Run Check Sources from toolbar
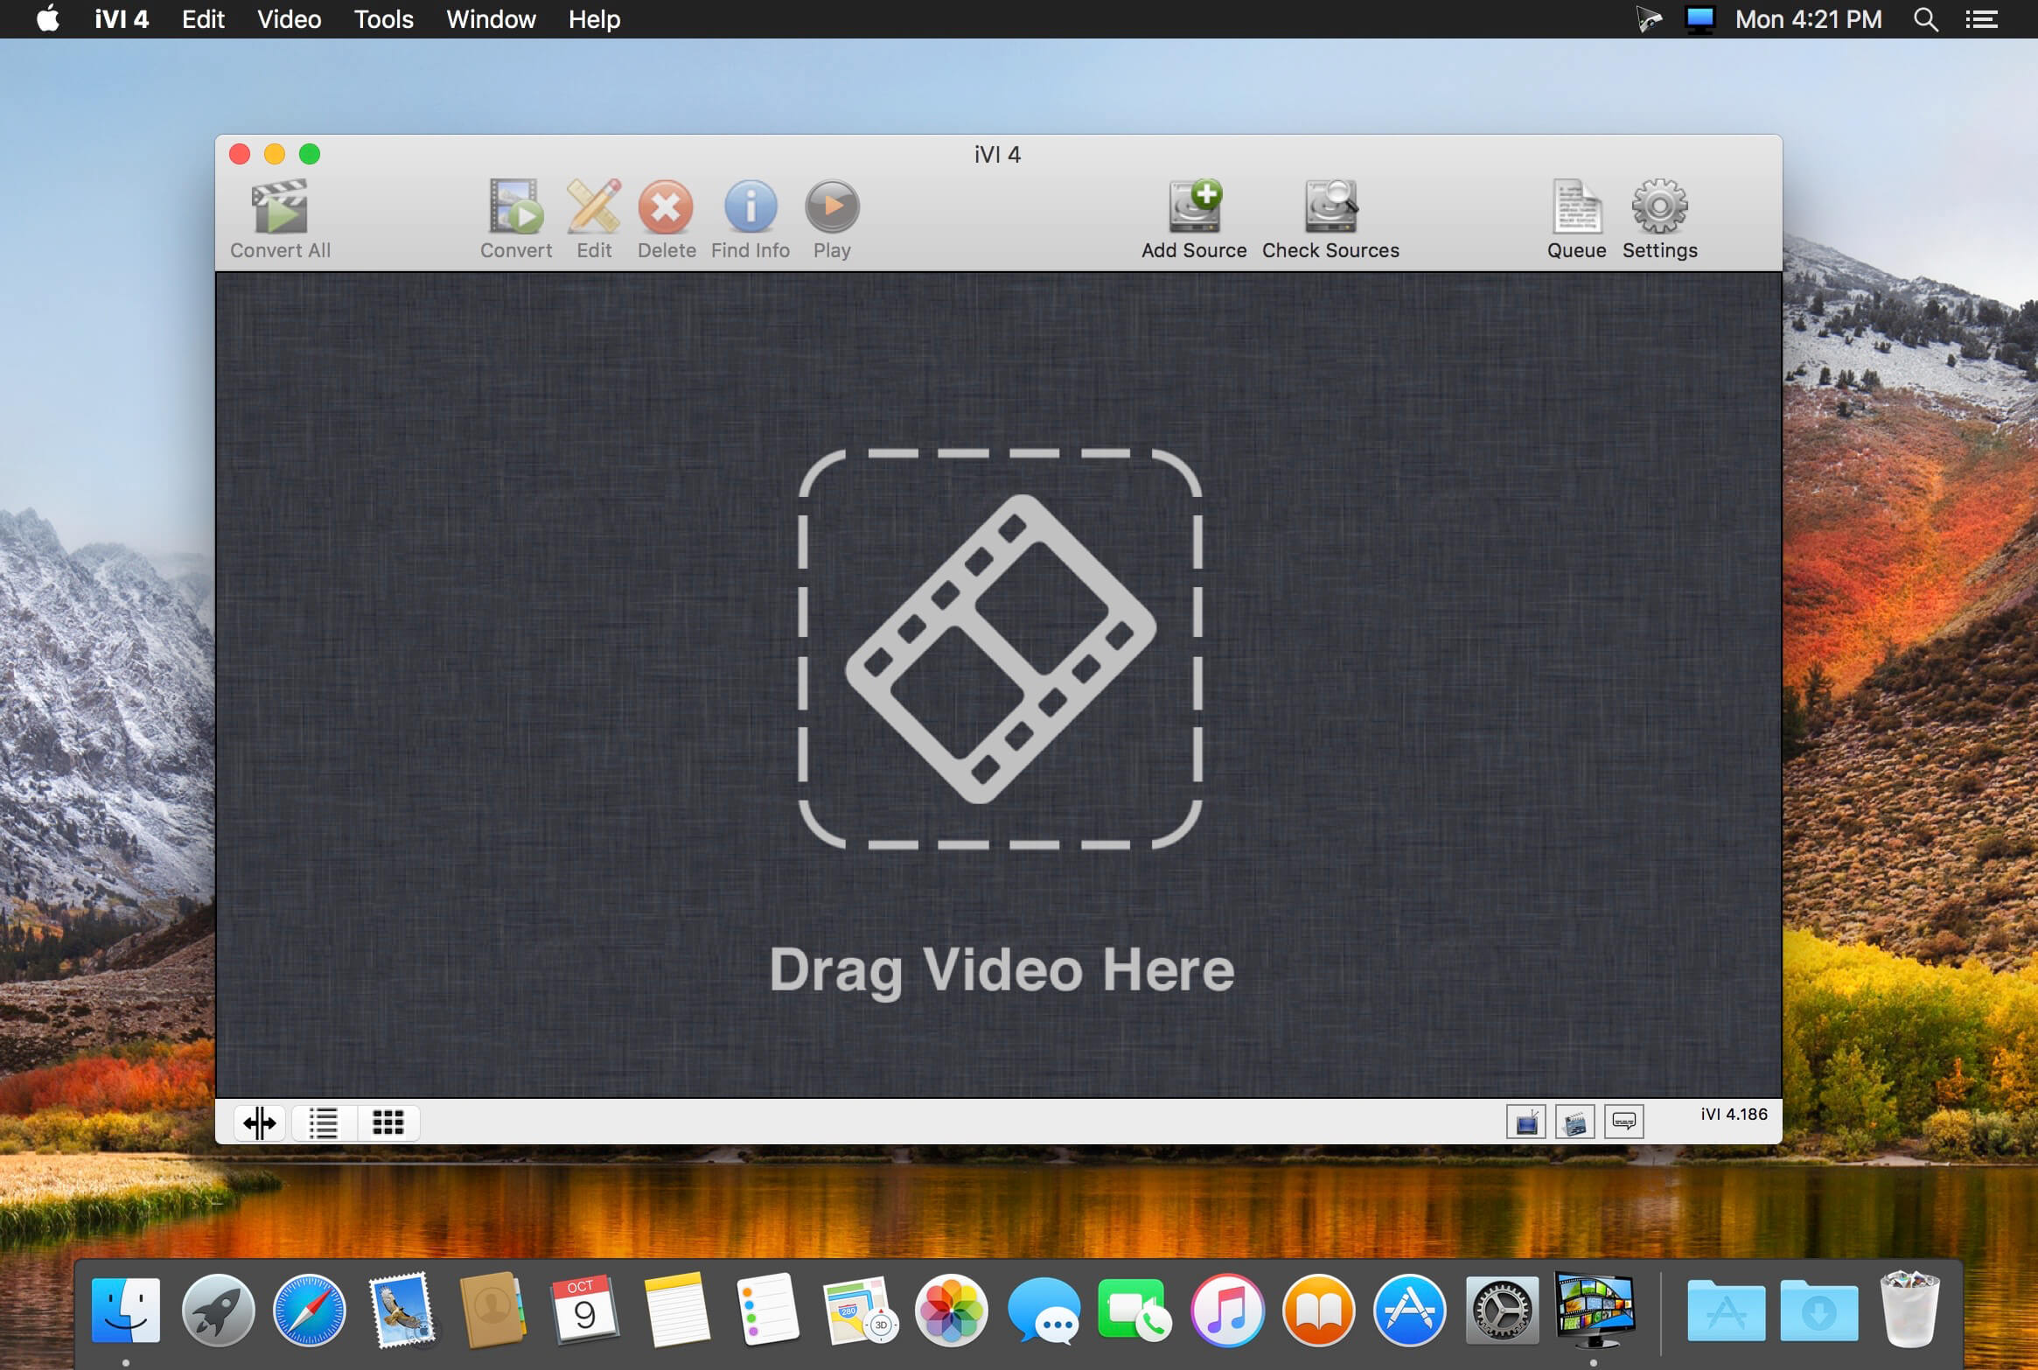This screenshot has height=1370, width=2038. coord(1330,206)
